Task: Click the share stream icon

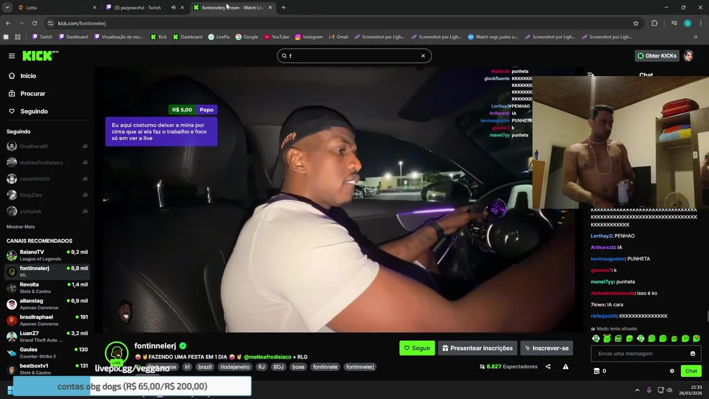Action: (548, 366)
